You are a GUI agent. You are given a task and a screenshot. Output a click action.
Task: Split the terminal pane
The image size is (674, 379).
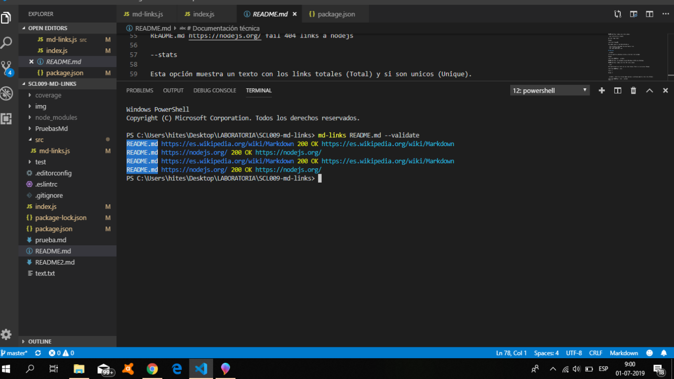pyautogui.click(x=617, y=90)
